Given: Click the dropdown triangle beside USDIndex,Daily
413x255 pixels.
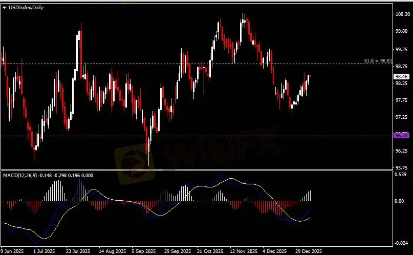Looking at the screenshot, I should click(5, 7).
